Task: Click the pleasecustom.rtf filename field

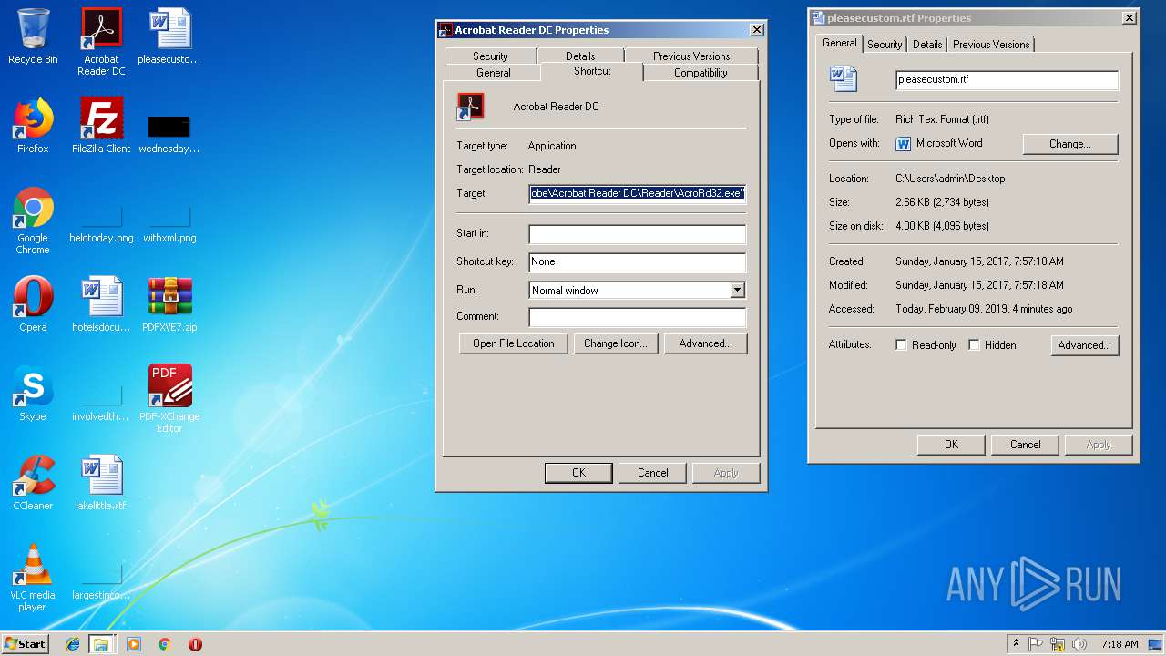Action: [1007, 80]
